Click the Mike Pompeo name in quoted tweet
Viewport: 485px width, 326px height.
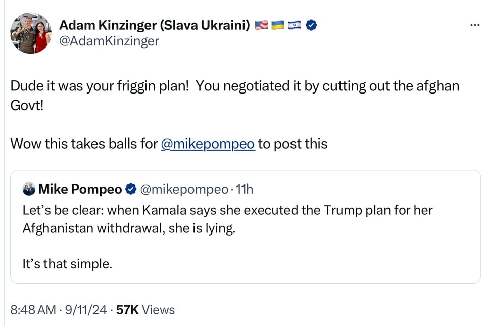tap(80, 190)
